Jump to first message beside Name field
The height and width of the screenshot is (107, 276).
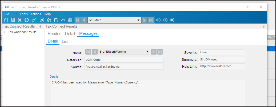click(x=88, y=52)
